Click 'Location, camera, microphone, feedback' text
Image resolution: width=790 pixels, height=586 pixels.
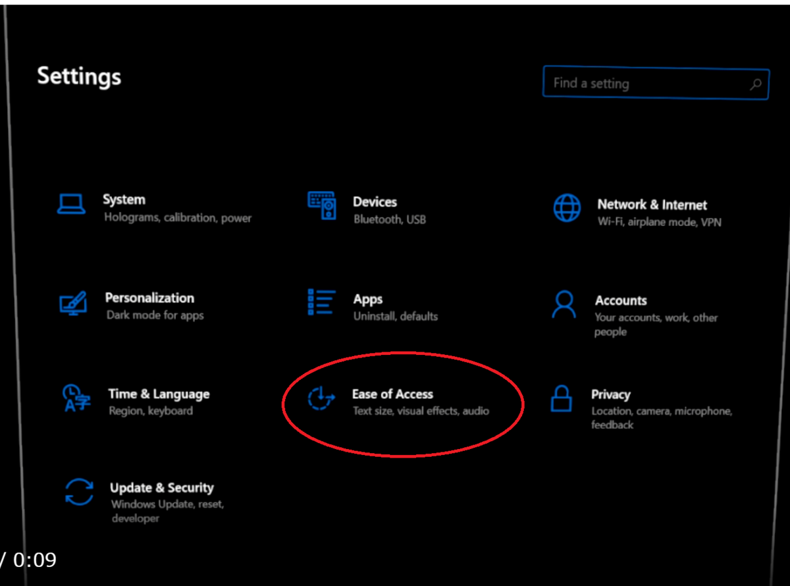tap(661, 418)
